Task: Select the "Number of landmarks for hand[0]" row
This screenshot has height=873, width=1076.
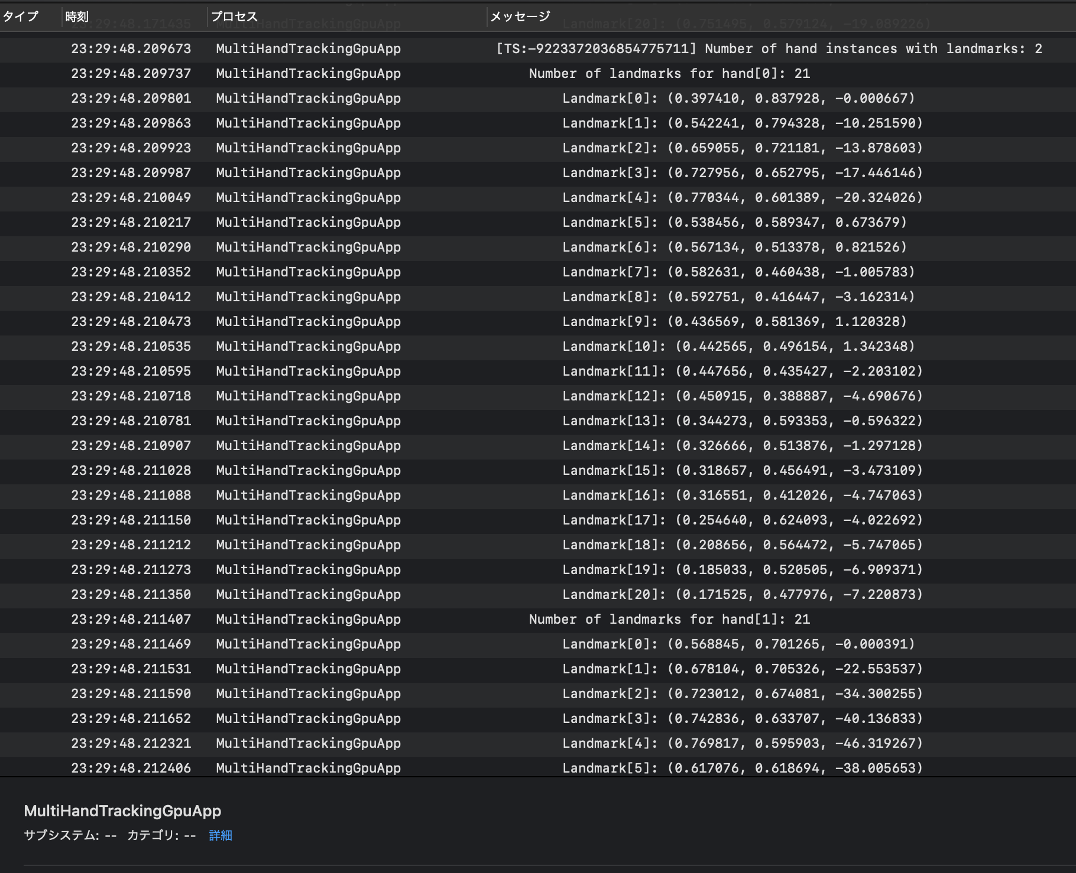Action: pyautogui.click(x=669, y=74)
